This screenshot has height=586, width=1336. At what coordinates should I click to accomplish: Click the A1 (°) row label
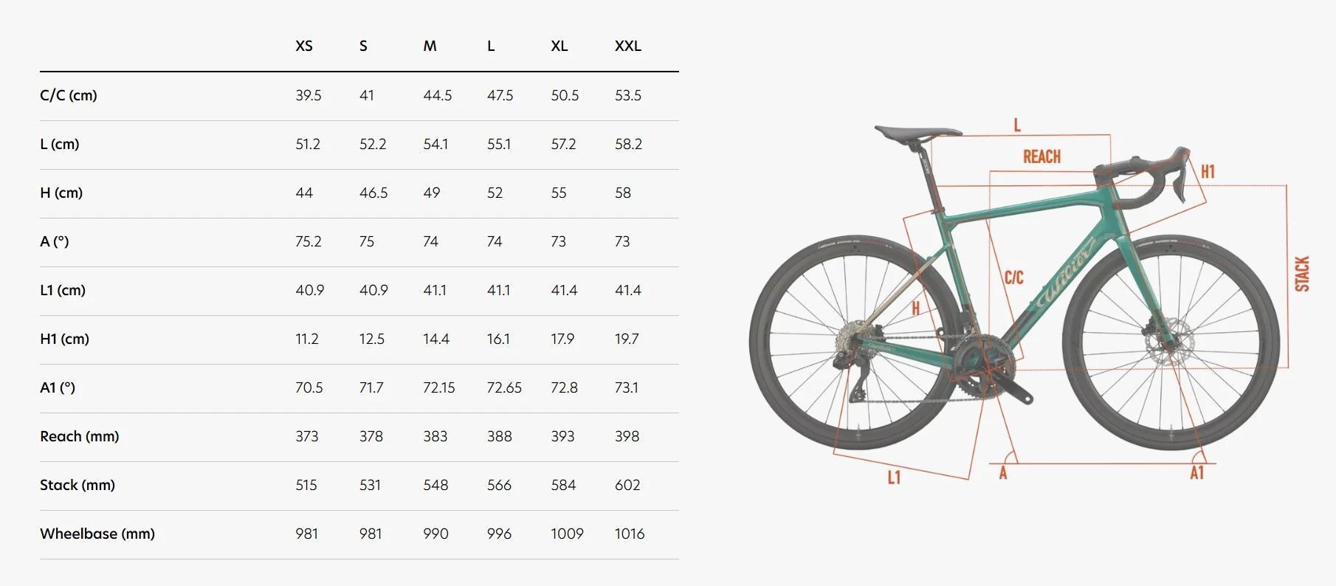[58, 387]
